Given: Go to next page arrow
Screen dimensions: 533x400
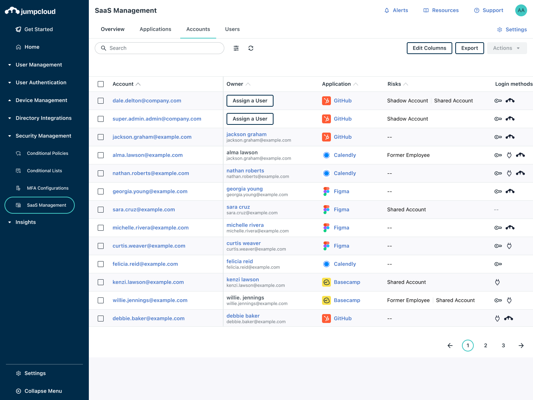Looking at the screenshot, I should tap(521, 346).
